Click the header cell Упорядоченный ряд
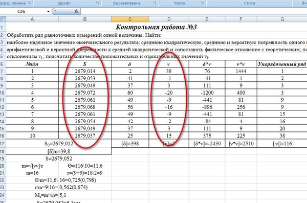This screenshot has height=203, width=307. tap(282, 64)
